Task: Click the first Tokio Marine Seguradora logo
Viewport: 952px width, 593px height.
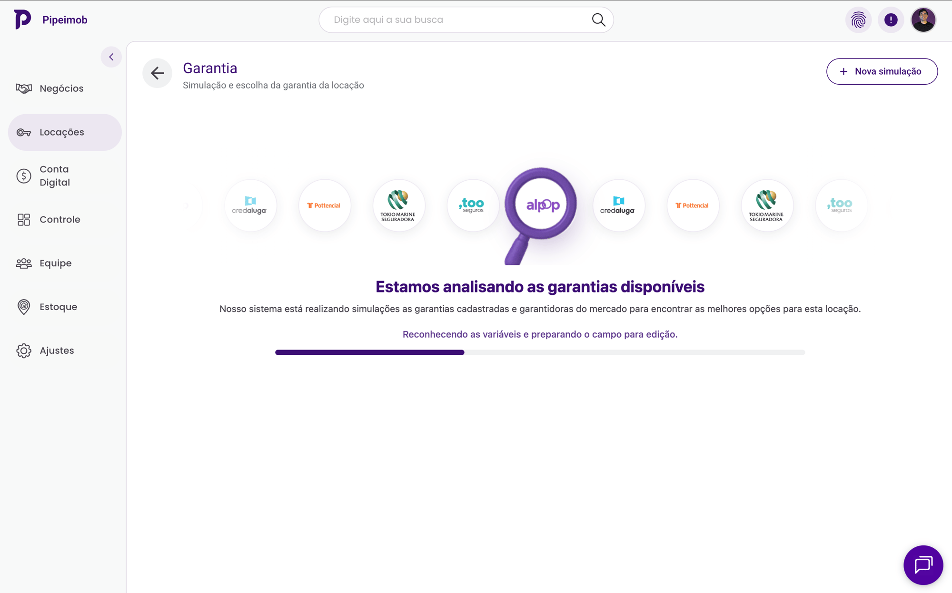Action: pyautogui.click(x=399, y=205)
